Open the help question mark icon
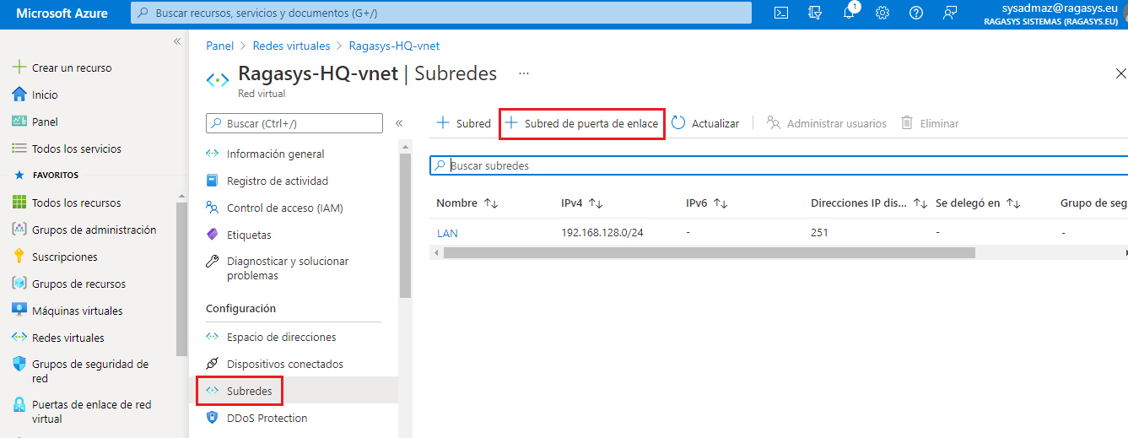The image size is (1128, 438). click(916, 13)
